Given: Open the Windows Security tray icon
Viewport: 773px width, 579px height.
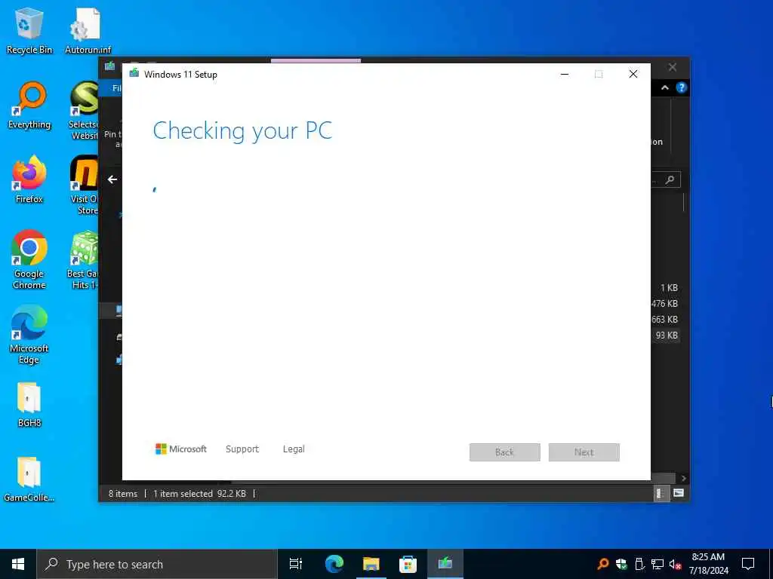Looking at the screenshot, I should click(x=621, y=564).
